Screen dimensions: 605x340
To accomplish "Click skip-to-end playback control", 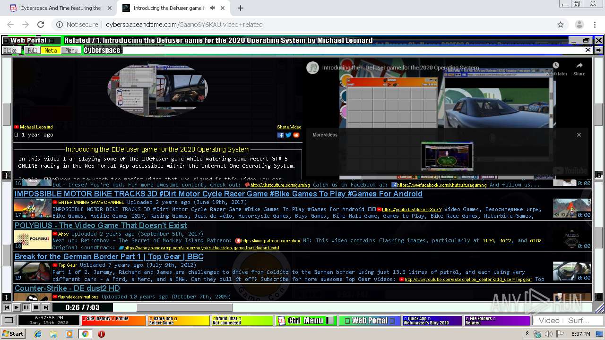I will point(45,307).
